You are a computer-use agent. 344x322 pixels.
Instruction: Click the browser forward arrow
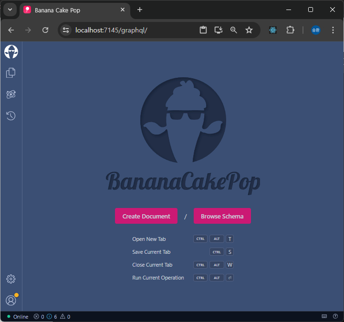click(28, 30)
